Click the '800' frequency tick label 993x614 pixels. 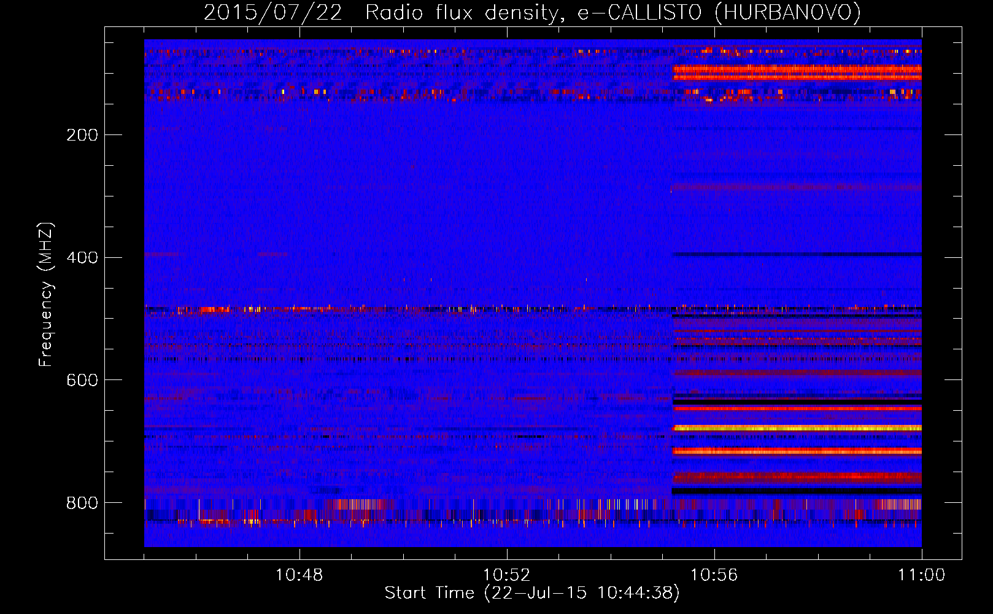tap(82, 503)
